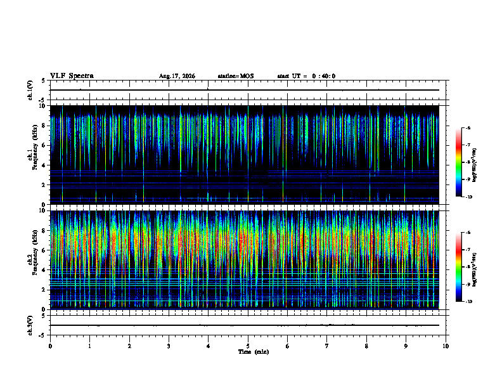Click the time axis tick label "2"
502x388 pixels.
pyautogui.click(x=129, y=346)
